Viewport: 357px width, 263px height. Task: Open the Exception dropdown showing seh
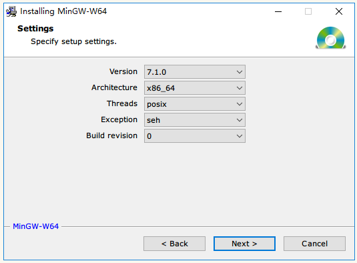pyautogui.click(x=195, y=120)
